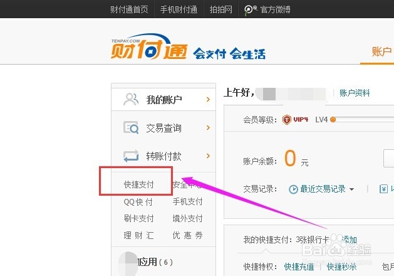This screenshot has width=394, height=276.
Task: Open the 境外支付 link
Action: [x=187, y=218]
